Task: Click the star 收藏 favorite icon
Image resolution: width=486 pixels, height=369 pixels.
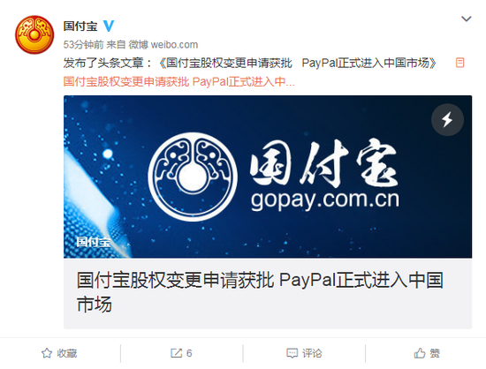Action: pos(47,353)
